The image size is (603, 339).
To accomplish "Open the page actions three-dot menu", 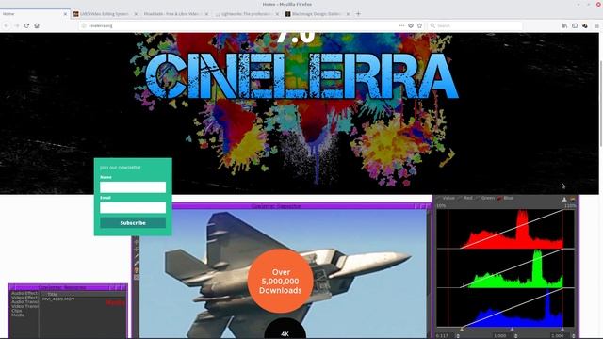I will [x=402, y=25].
